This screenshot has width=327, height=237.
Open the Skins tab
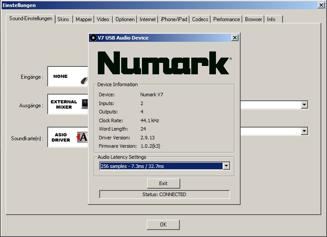(63, 19)
